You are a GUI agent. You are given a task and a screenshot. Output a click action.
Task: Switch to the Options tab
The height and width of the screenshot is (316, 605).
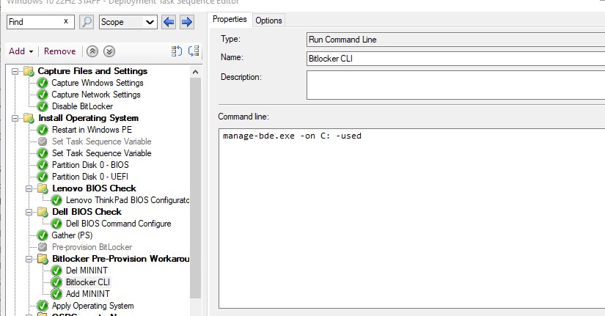(x=268, y=21)
